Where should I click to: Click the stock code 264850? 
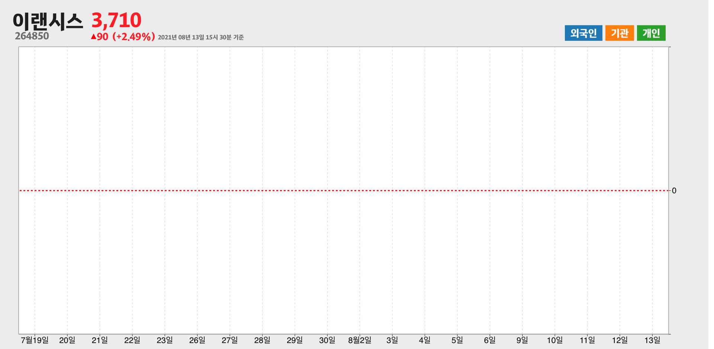point(32,36)
